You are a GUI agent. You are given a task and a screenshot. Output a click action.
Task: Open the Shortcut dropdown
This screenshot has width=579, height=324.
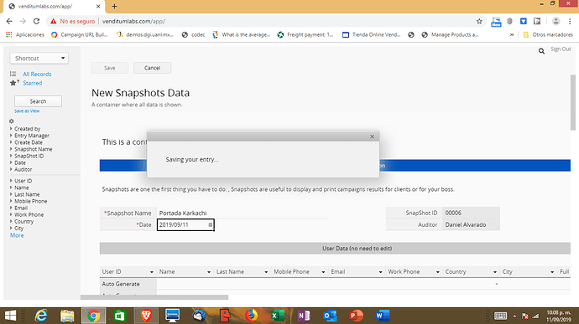click(39, 59)
